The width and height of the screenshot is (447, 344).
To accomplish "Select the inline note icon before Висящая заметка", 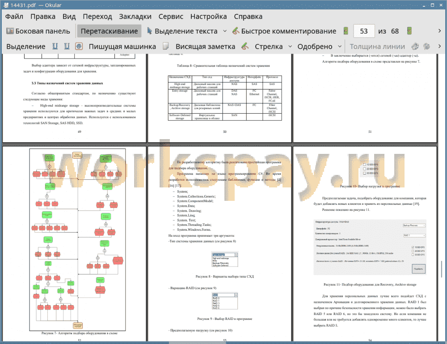I will tap(166, 46).
